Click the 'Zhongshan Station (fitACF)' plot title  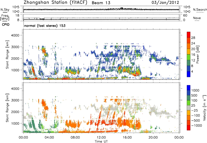coord(55,3)
